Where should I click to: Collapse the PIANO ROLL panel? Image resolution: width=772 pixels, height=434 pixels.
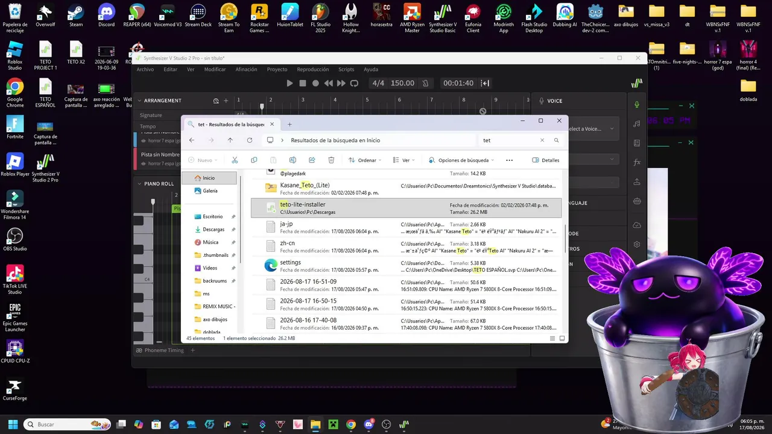pos(139,184)
